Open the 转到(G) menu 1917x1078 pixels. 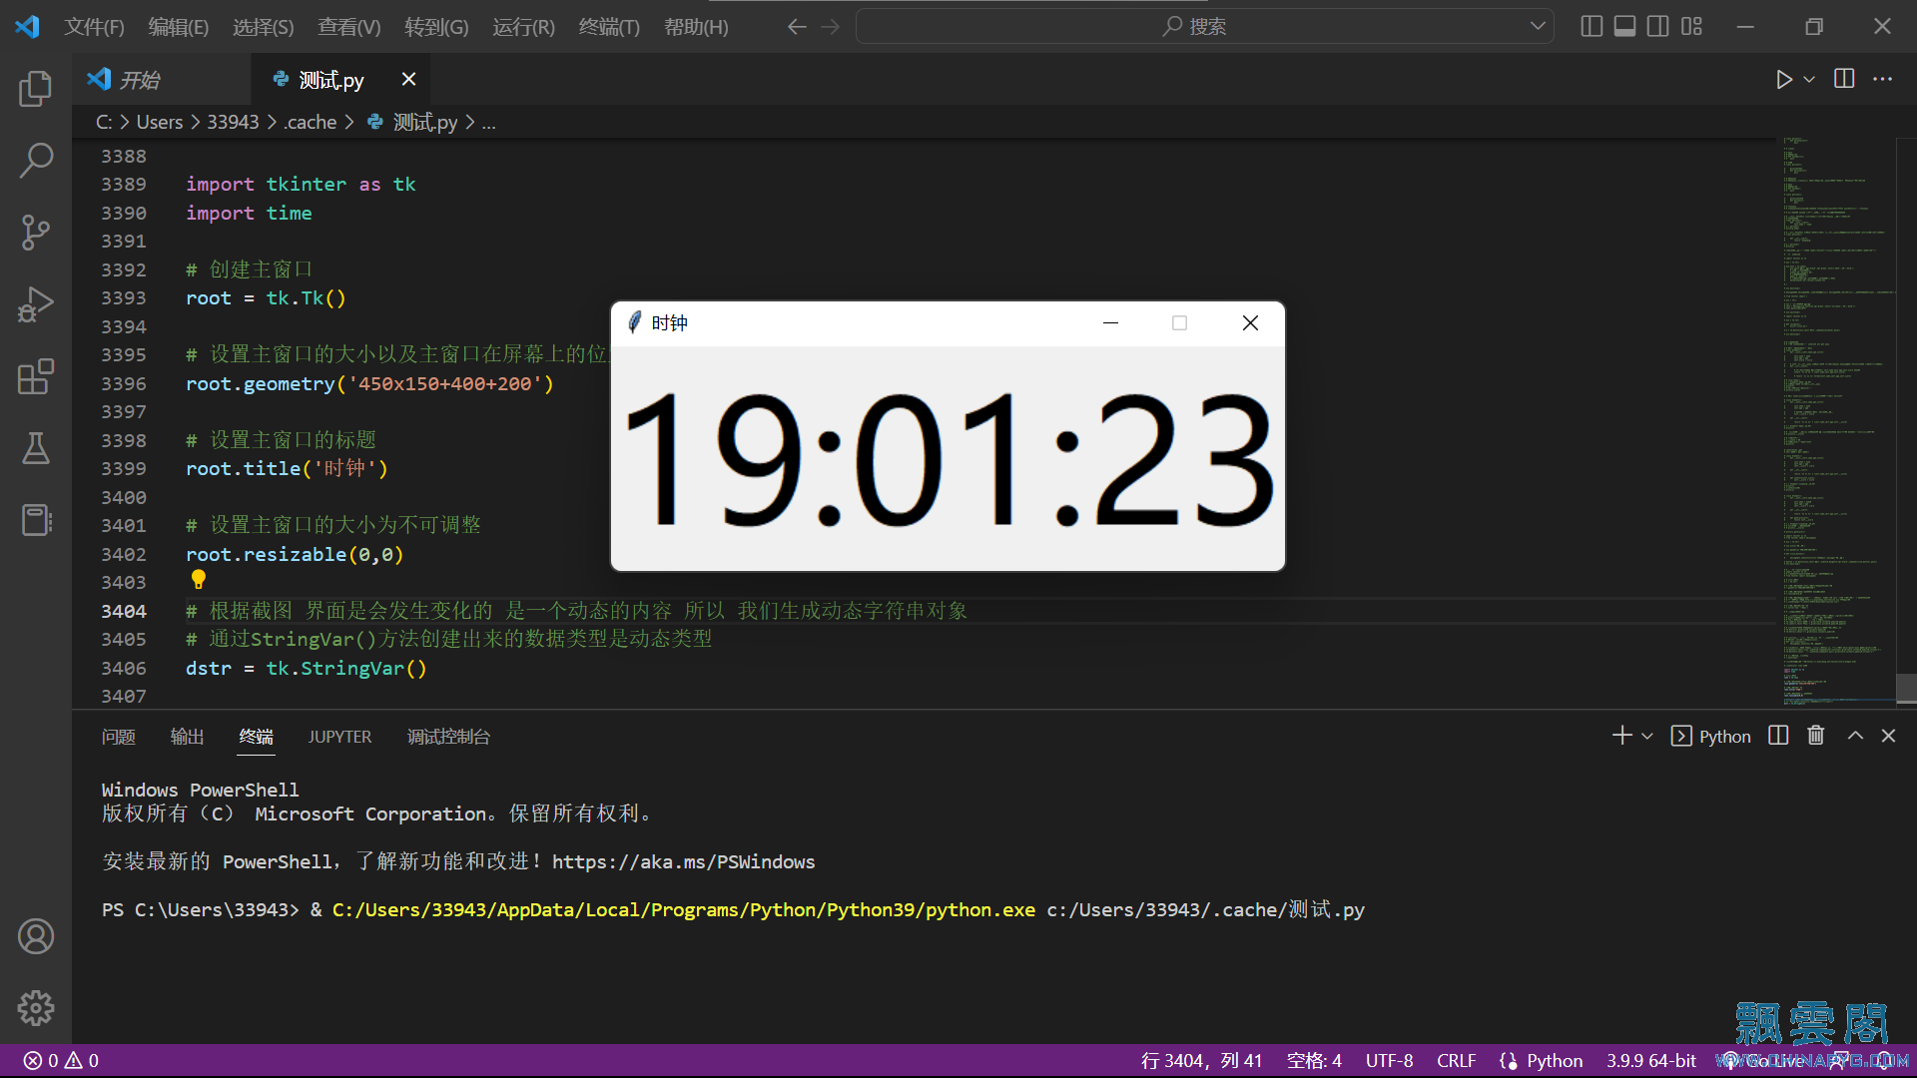436,27
